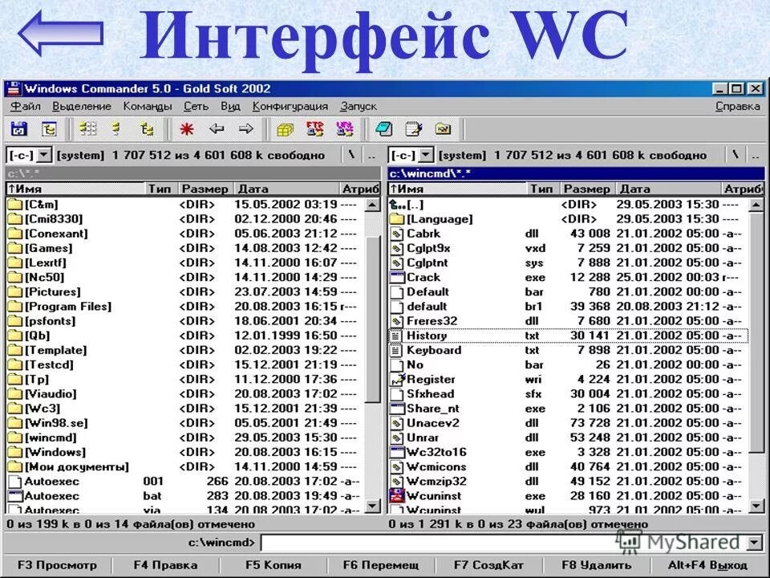Select the [Windows] folder name
The image size is (770, 578).
pyautogui.click(x=55, y=452)
